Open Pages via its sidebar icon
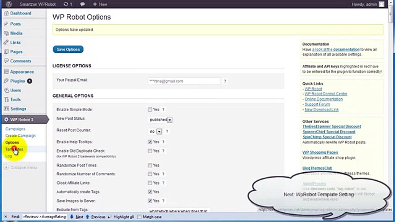The width and height of the screenshot is (395, 222). 6,51
